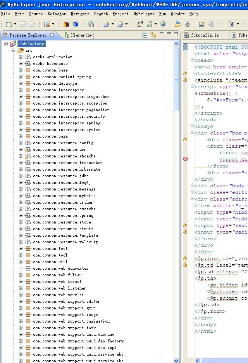248x363 pixels.
Task: Select com.common.web.support.gzip package
Action: (64, 308)
